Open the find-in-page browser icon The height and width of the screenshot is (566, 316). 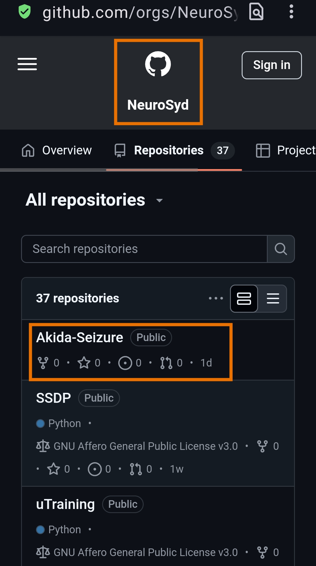256,12
